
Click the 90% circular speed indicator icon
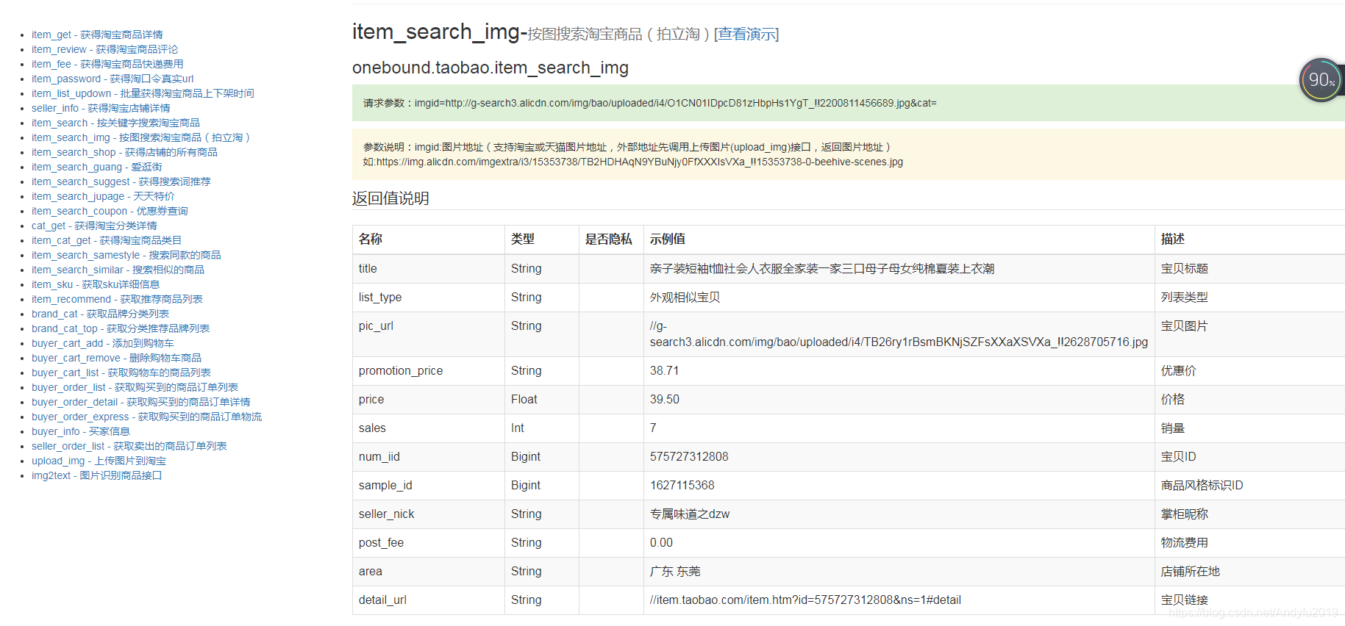coord(1321,80)
